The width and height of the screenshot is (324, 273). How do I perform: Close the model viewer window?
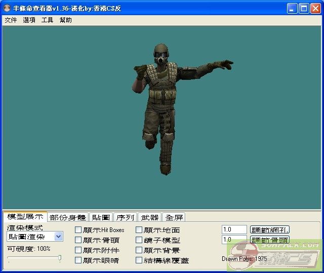click(316, 9)
